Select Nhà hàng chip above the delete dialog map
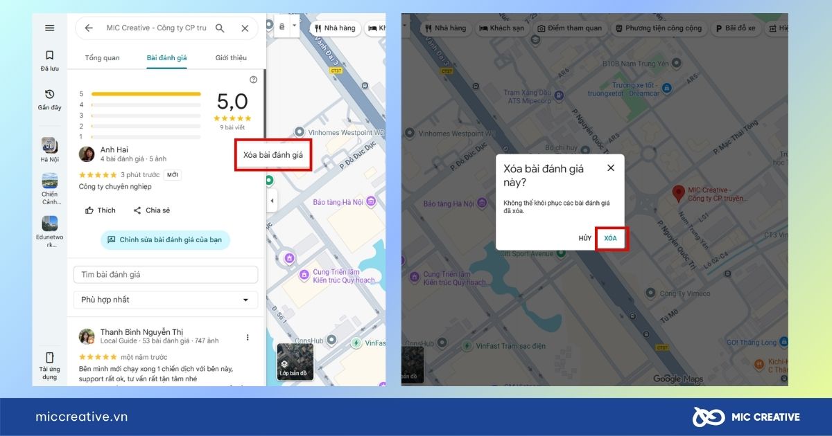The image size is (832, 436). coord(445,28)
